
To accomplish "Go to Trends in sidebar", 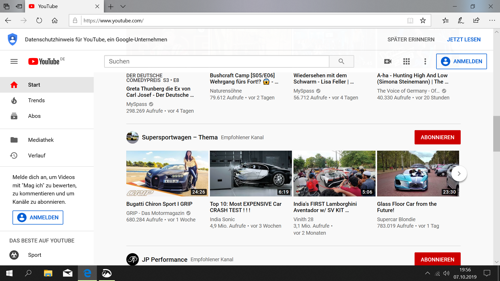I will tap(36, 100).
